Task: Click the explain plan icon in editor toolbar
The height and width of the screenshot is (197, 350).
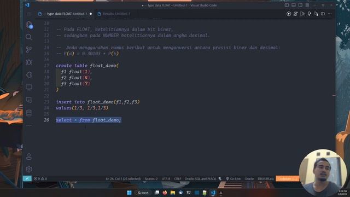Action: coord(302,14)
